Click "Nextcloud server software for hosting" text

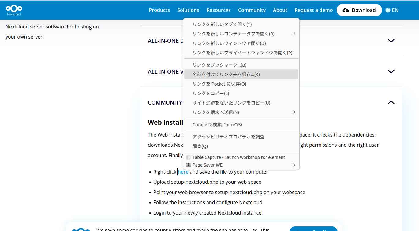coord(52,27)
